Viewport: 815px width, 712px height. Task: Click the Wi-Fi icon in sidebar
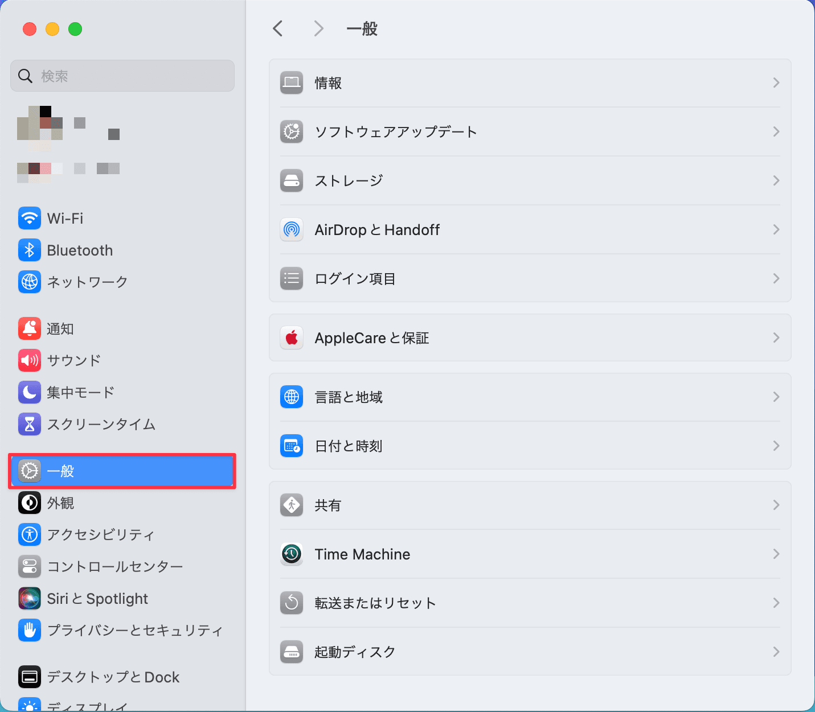(x=30, y=218)
